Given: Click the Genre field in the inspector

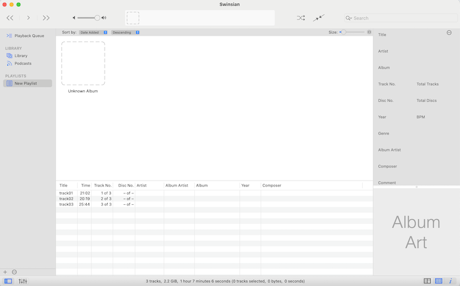Looking at the screenshot, I should (384, 134).
